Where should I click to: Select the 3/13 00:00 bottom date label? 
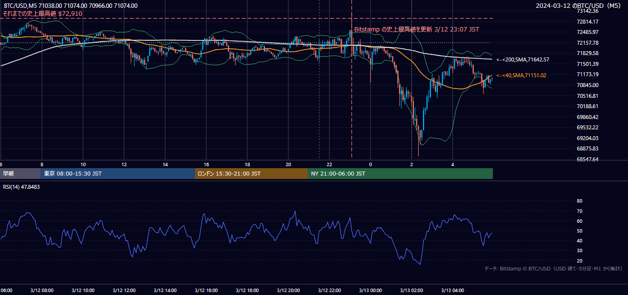point(371,291)
